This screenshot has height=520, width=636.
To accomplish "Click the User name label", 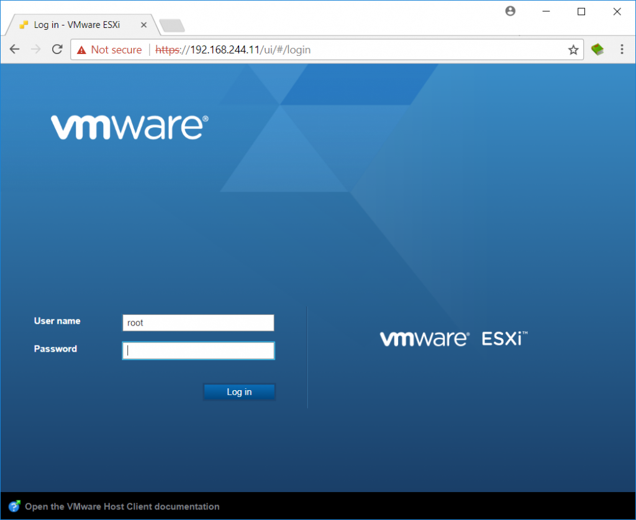I will point(57,321).
